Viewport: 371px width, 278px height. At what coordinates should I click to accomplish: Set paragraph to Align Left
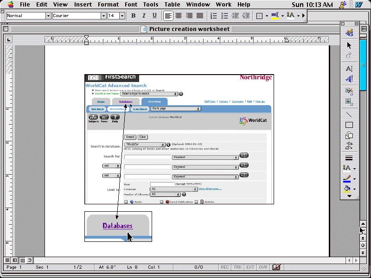[168, 16]
